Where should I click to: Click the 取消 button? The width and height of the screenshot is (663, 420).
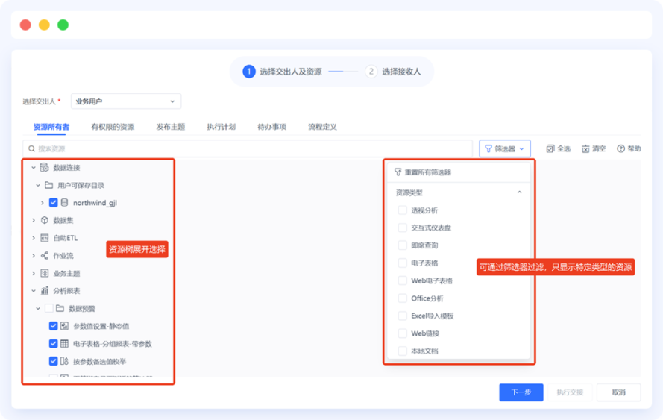point(618,392)
